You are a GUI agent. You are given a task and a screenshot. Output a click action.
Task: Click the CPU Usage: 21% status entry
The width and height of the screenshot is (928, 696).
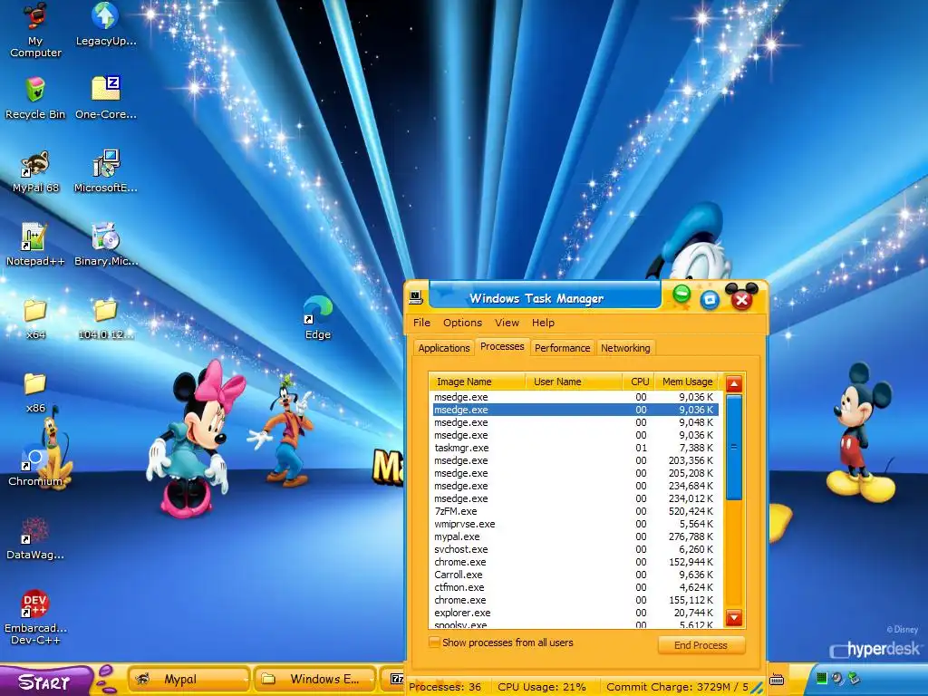[x=542, y=687]
